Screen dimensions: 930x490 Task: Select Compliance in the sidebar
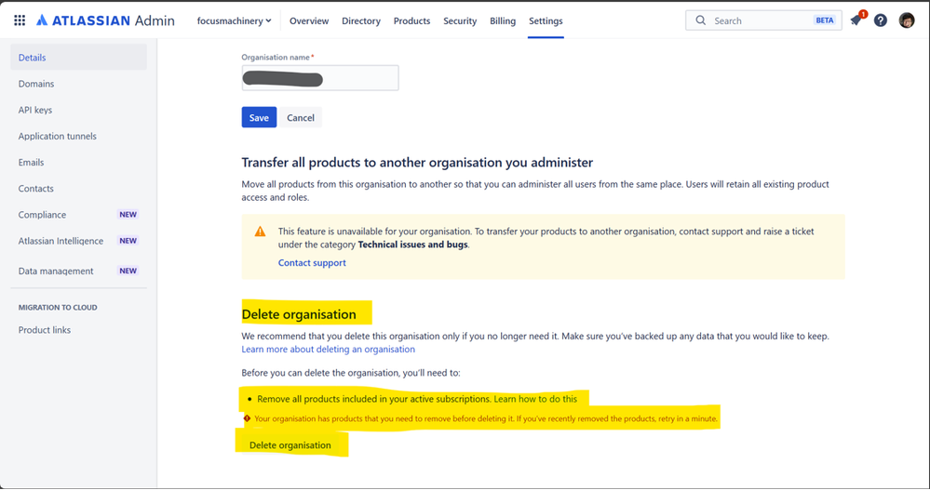click(79, 215)
